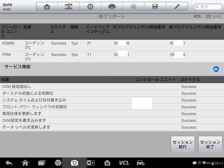Focus the 検索 search field
This screenshot has height=168, width=224.
[x=208, y=7]
